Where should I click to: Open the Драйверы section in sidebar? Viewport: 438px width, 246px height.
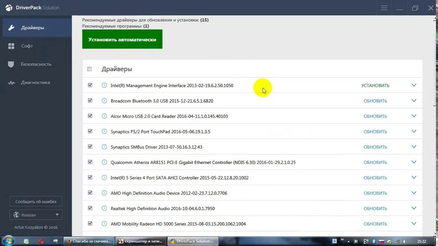37,28
